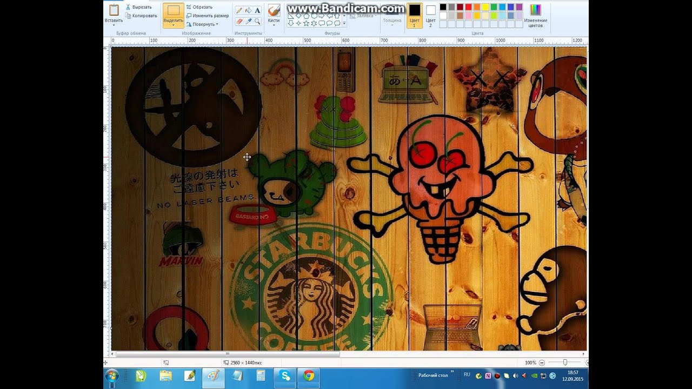The width and height of the screenshot is (692, 389).
Task: Click the horizontal canvas scrollbar
Action: (x=228, y=354)
